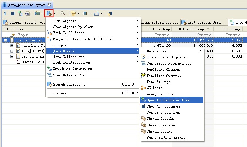Open the group result dropdown arrow
The height and width of the screenshot is (147, 247).
point(78,13)
